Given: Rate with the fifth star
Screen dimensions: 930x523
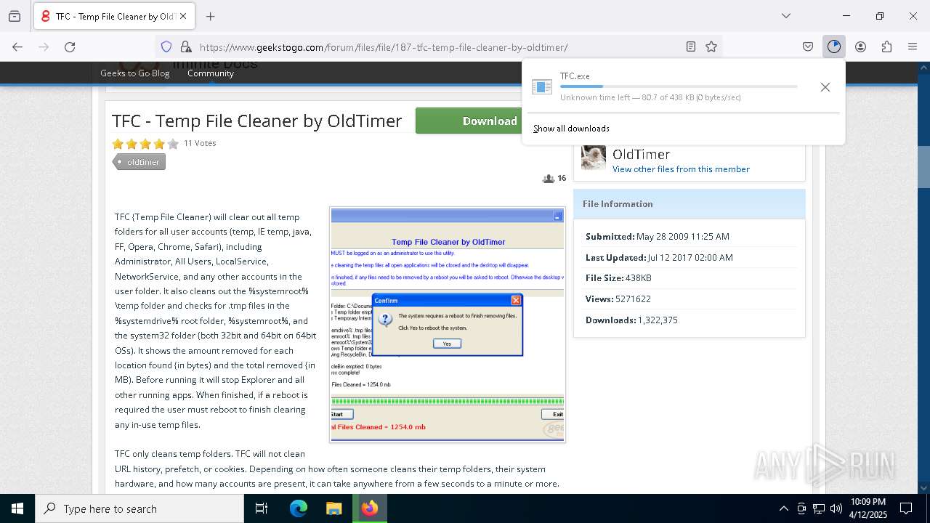Looking at the screenshot, I should click(x=173, y=144).
